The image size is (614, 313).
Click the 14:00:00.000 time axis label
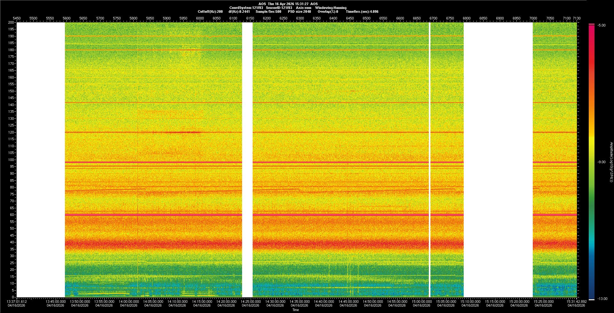coord(129,302)
